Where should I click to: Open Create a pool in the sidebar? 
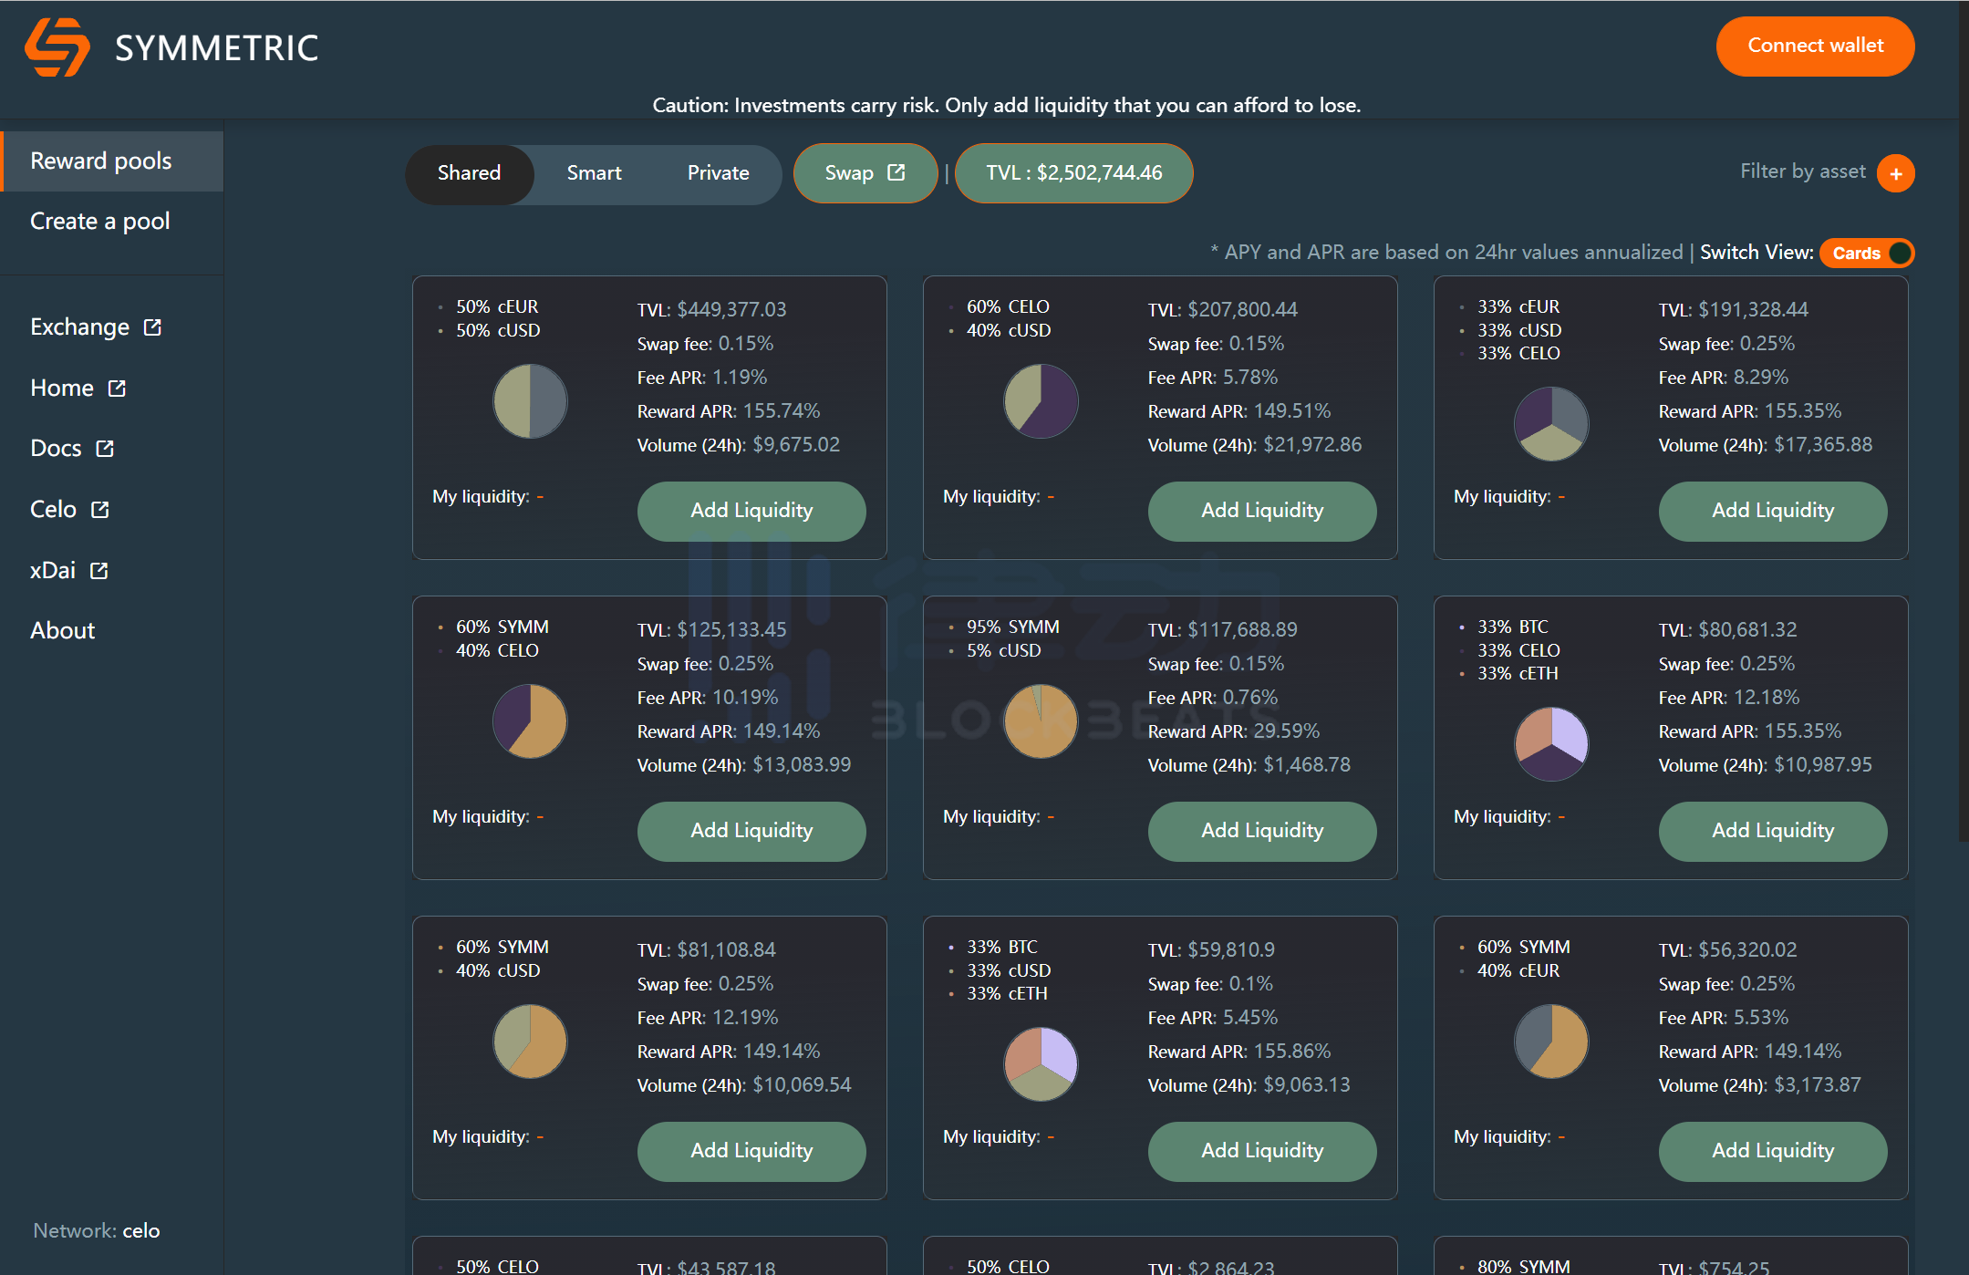point(100,222)
